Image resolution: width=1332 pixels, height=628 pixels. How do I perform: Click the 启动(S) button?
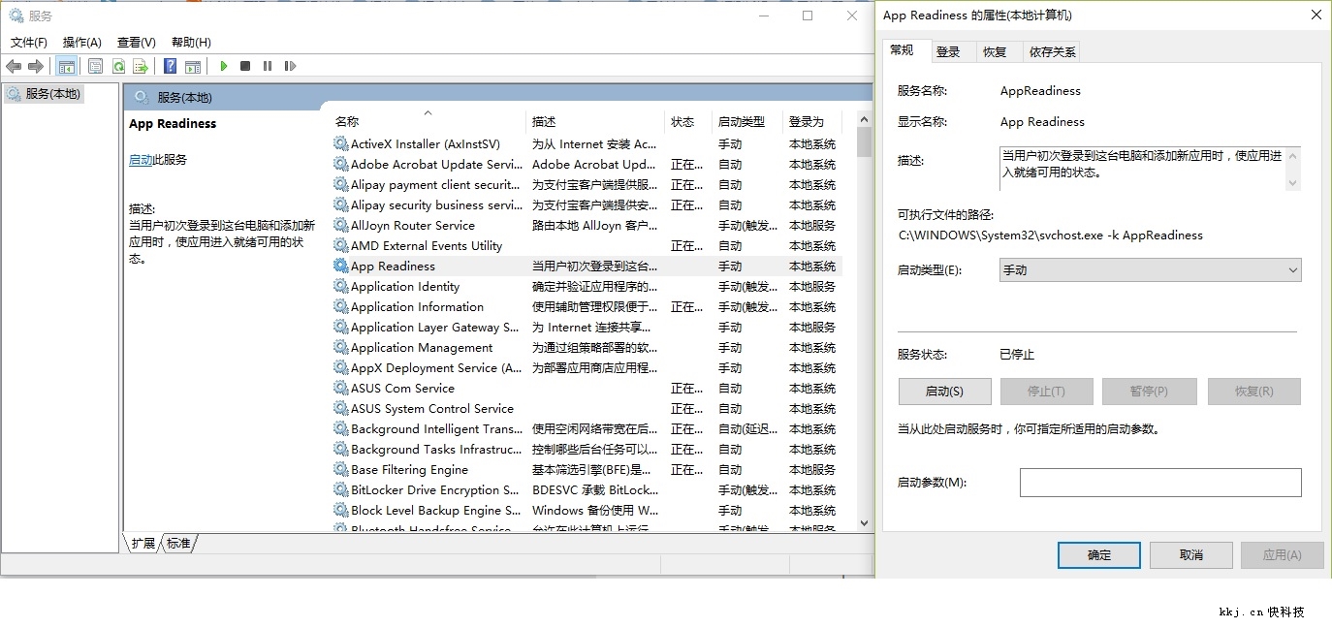[944, 392]
